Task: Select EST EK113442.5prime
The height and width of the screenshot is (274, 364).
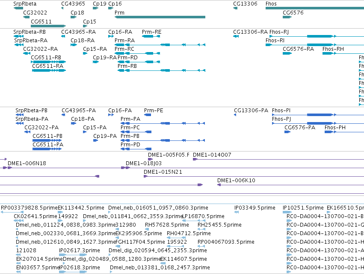Action: (81, 208)
